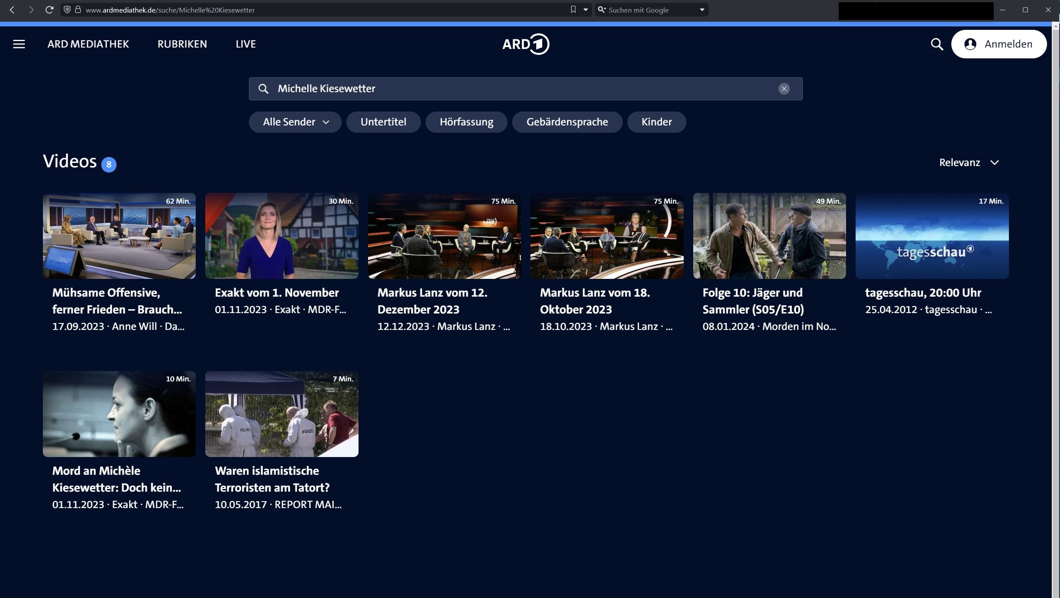The image size is (1060, 598).
Task: Click title Markus Lanz vom 12. Dezember 2023
Action: pos(432,301)
